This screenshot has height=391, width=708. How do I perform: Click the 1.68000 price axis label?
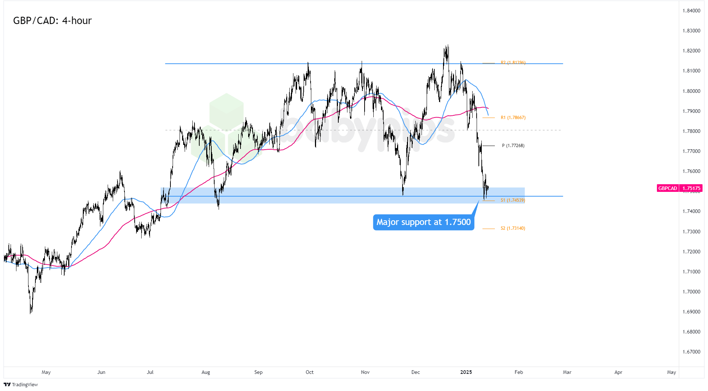click(x=692, y=332)
